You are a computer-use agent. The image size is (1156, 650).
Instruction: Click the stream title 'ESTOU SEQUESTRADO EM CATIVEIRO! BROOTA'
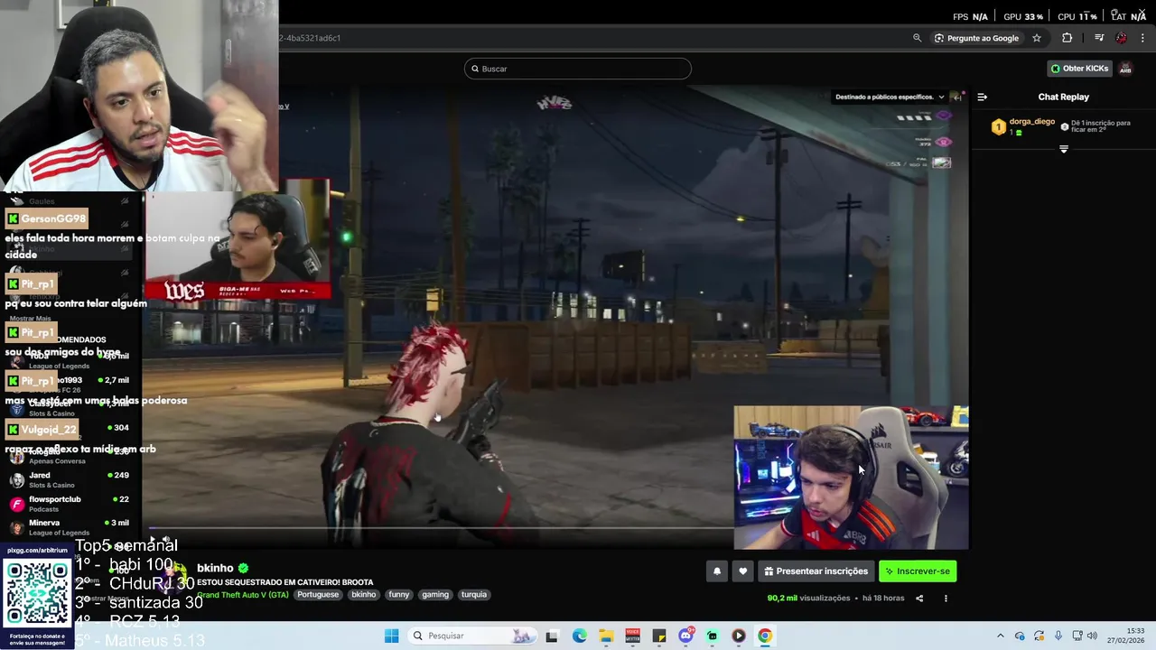point(285,582)
